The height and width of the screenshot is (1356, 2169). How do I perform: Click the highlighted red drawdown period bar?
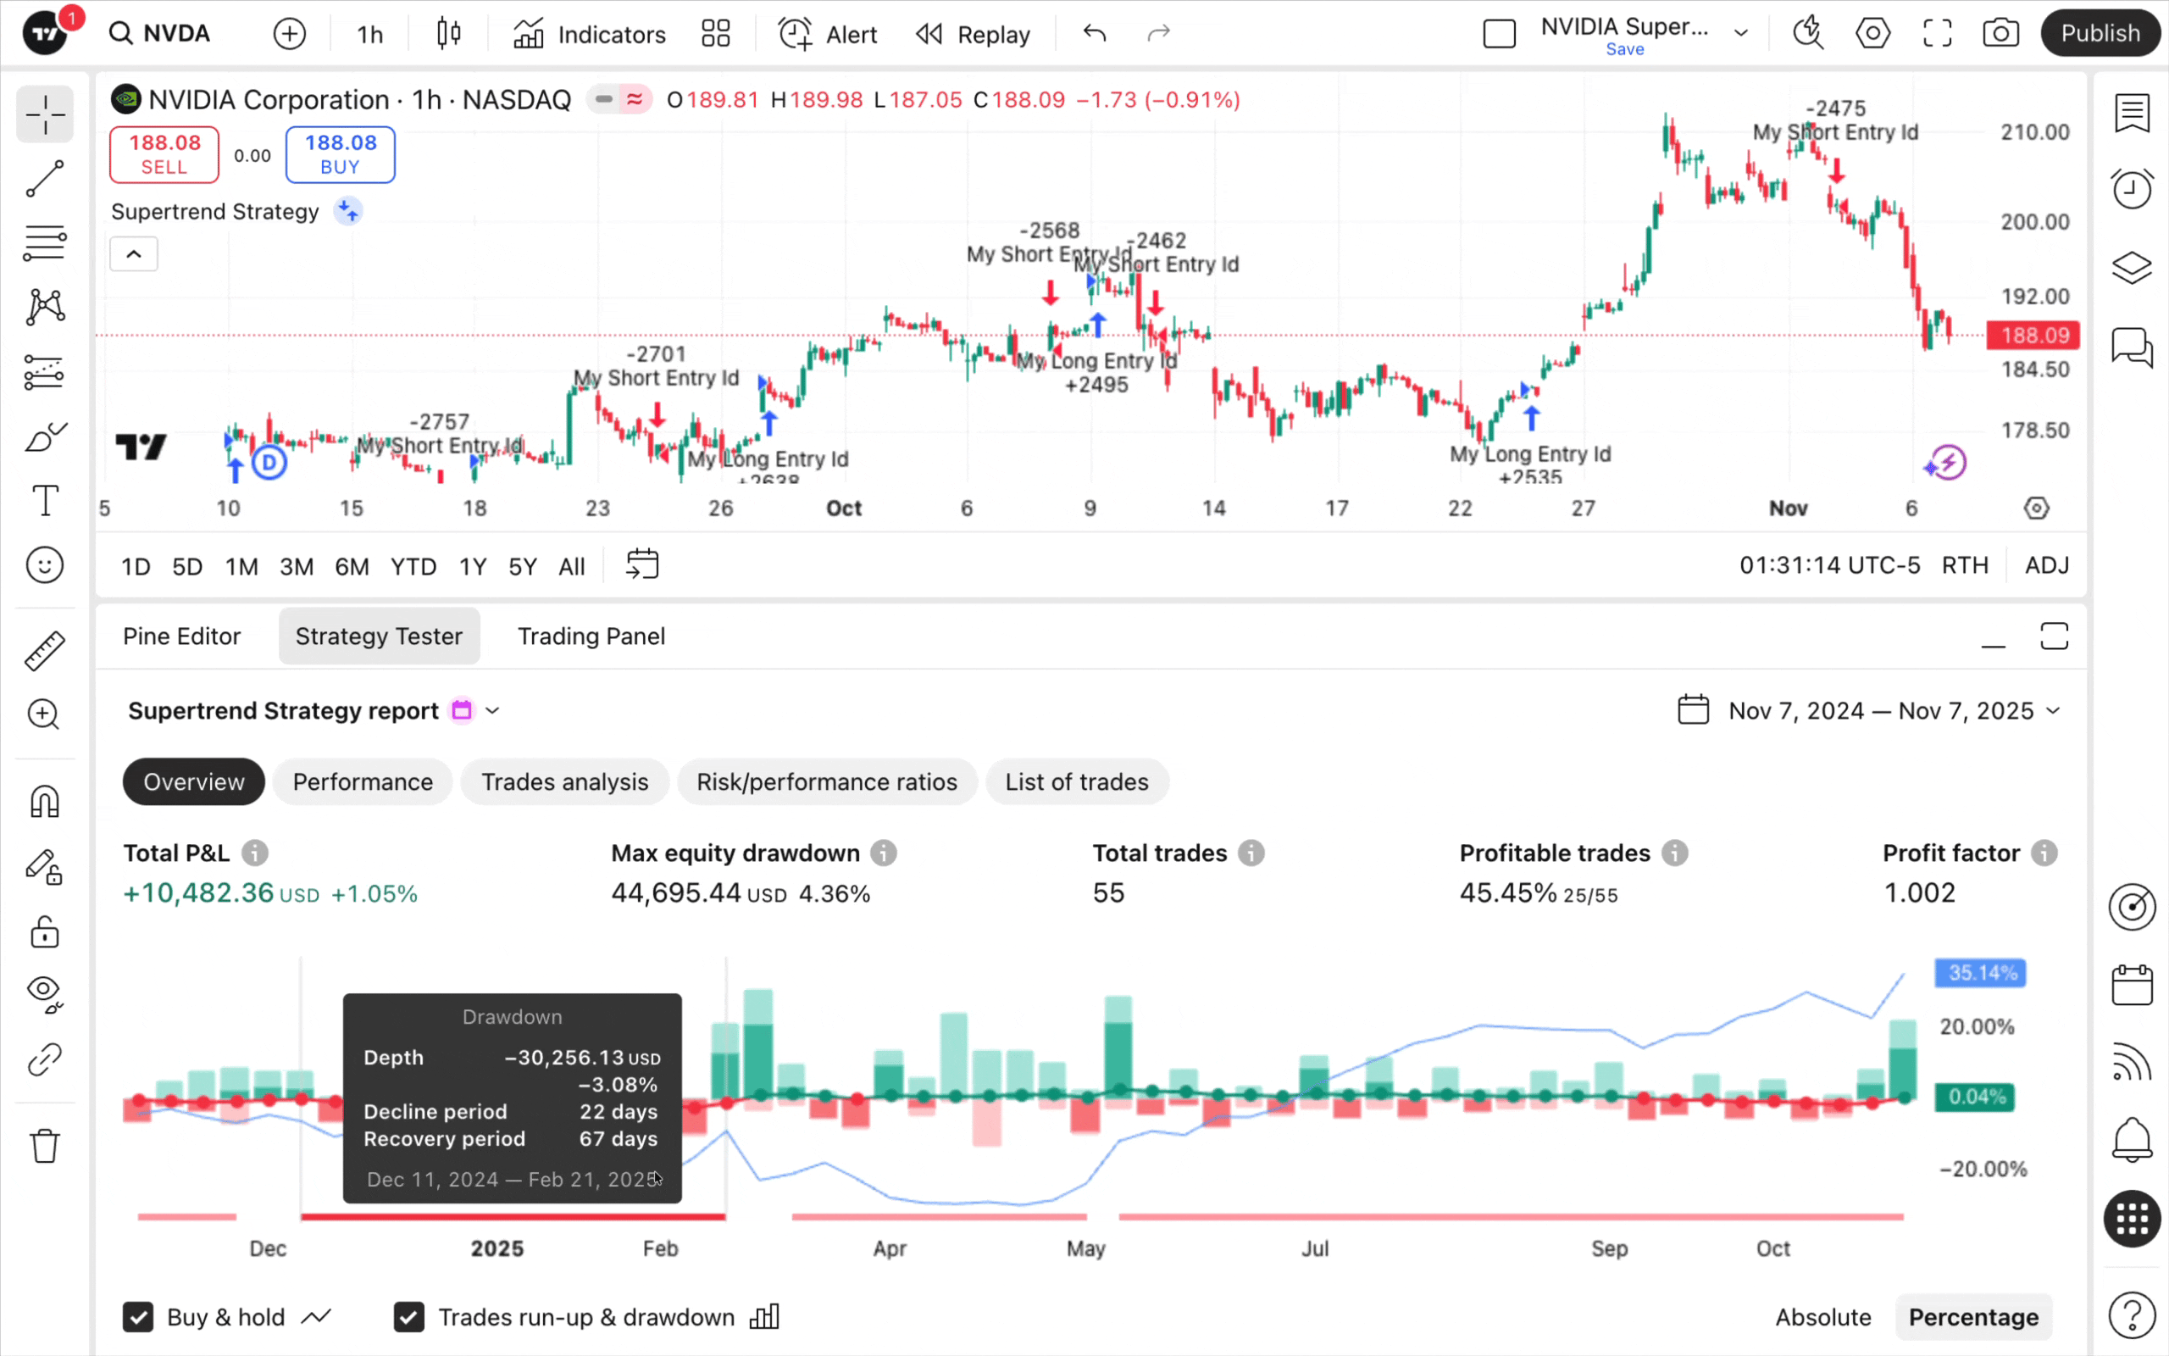(513, 1217)
